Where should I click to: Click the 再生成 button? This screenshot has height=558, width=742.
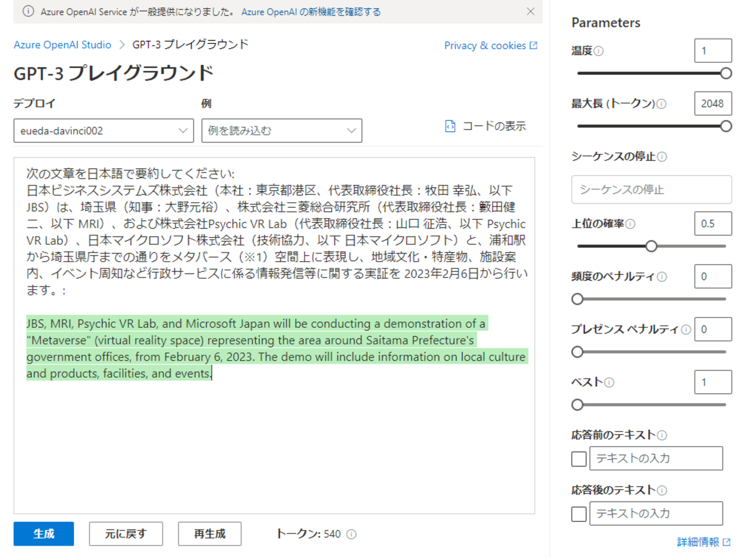[209, 534]
